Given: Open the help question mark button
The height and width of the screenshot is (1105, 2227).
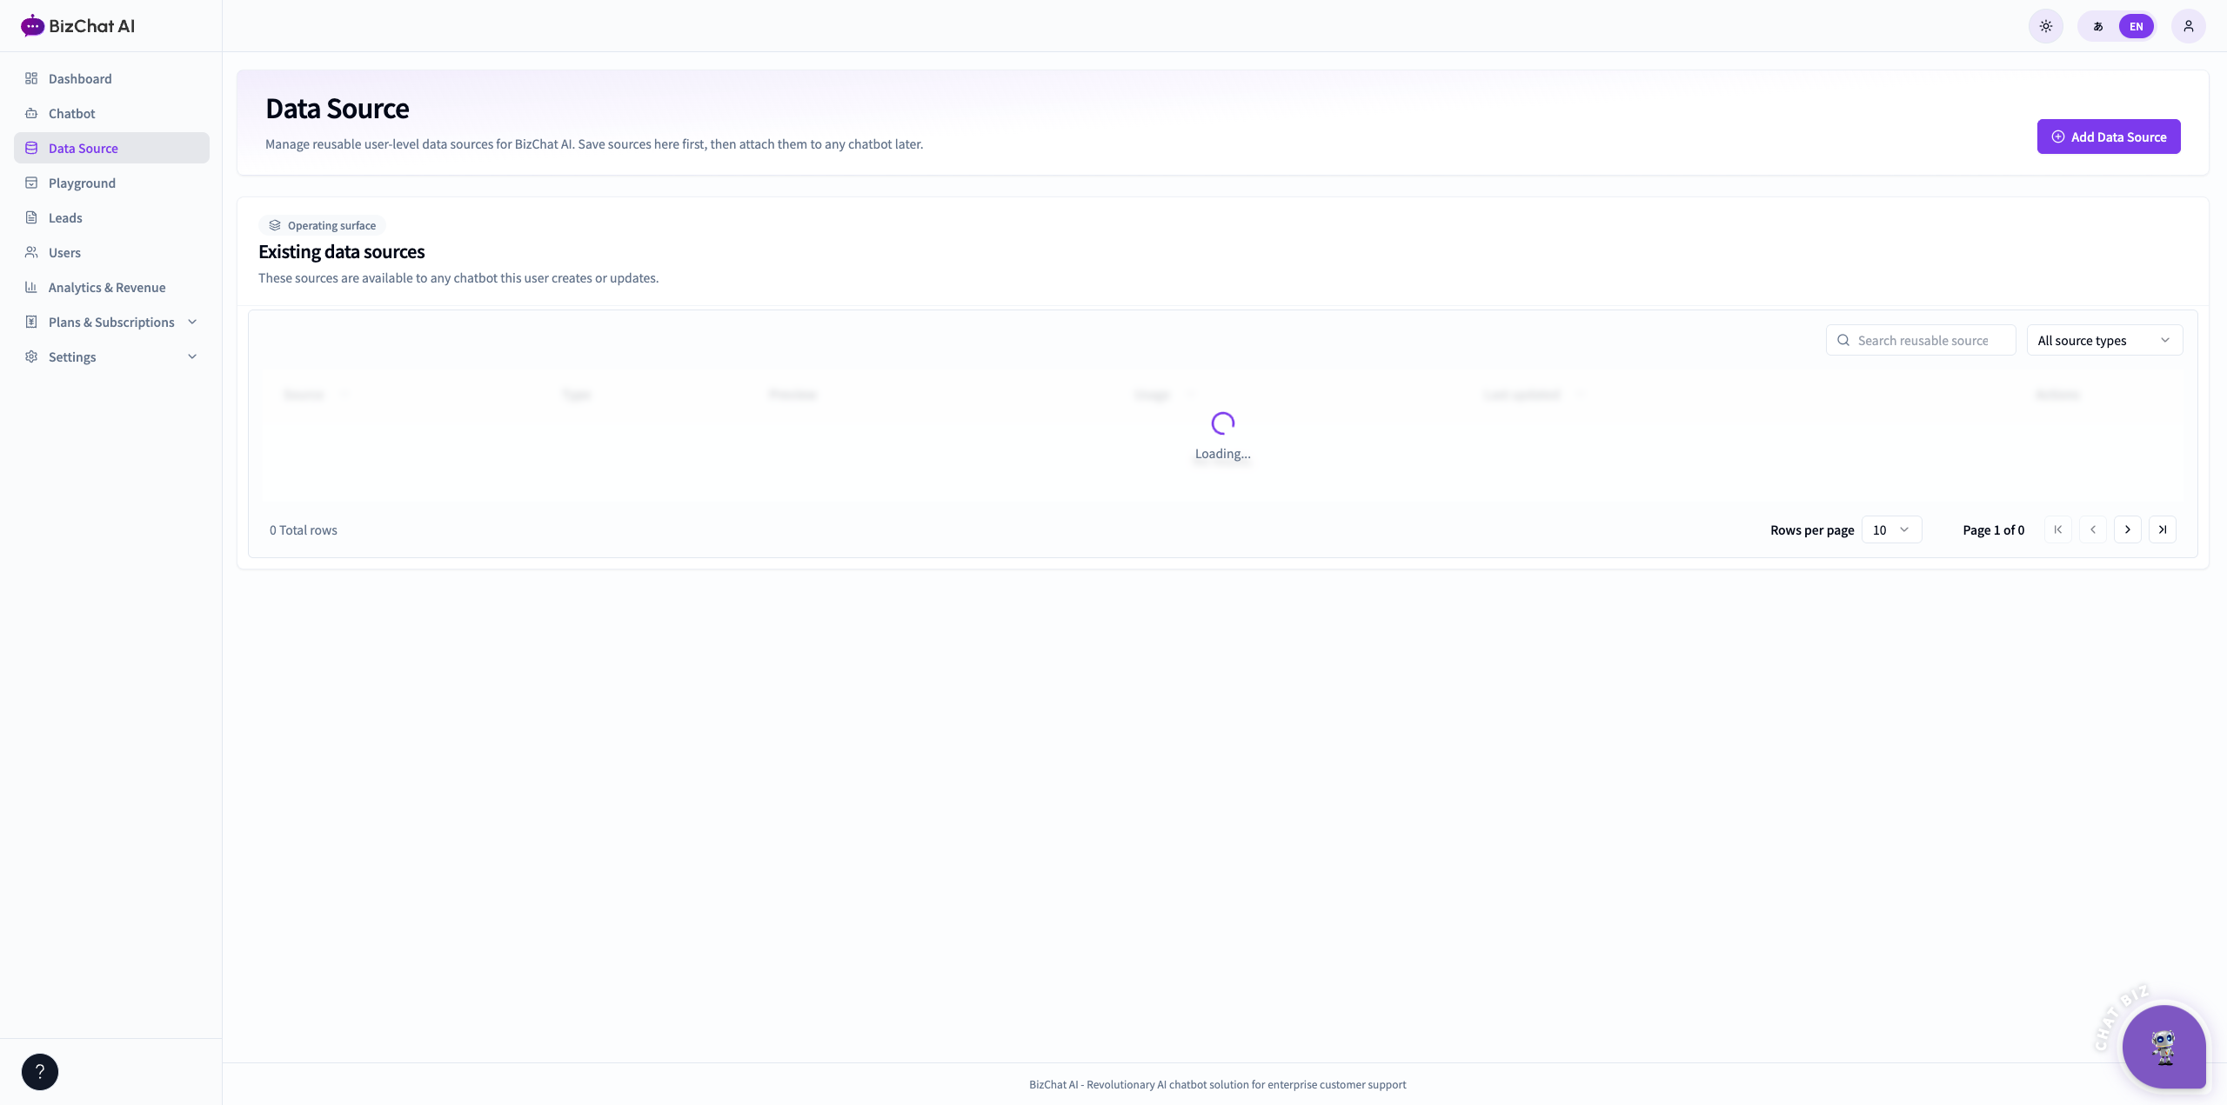Looking at the screenshot, I should click(x=40, y=1072).
